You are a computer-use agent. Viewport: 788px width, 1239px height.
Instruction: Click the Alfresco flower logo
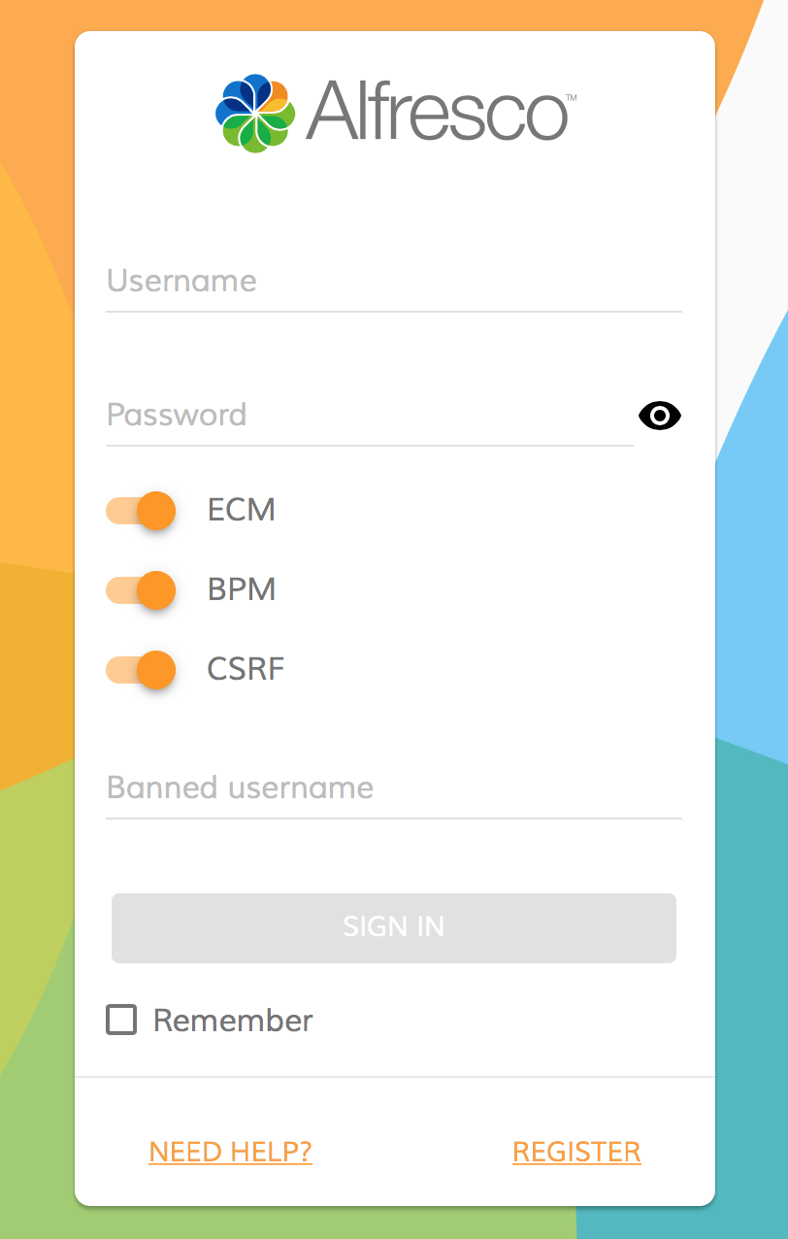pos(254,112)
